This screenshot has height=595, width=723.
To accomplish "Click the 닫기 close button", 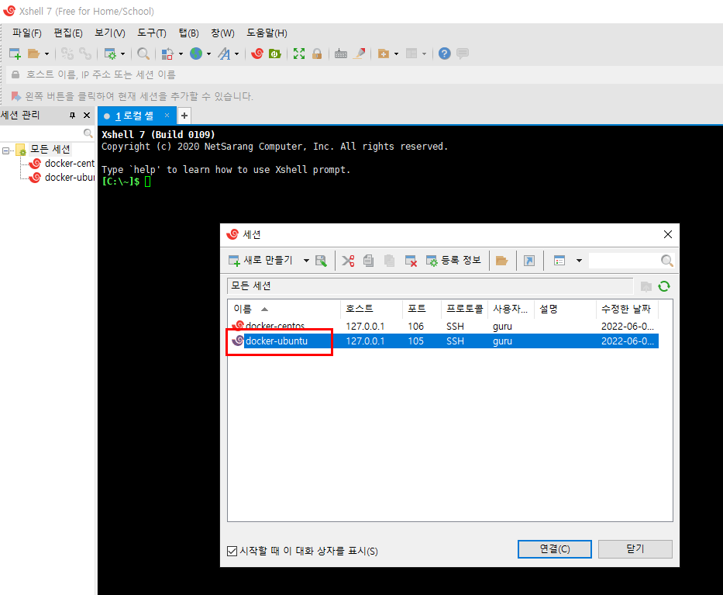I will [635, 549].
